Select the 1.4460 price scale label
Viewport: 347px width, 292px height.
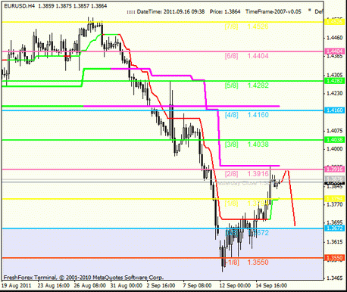[335, 38]
